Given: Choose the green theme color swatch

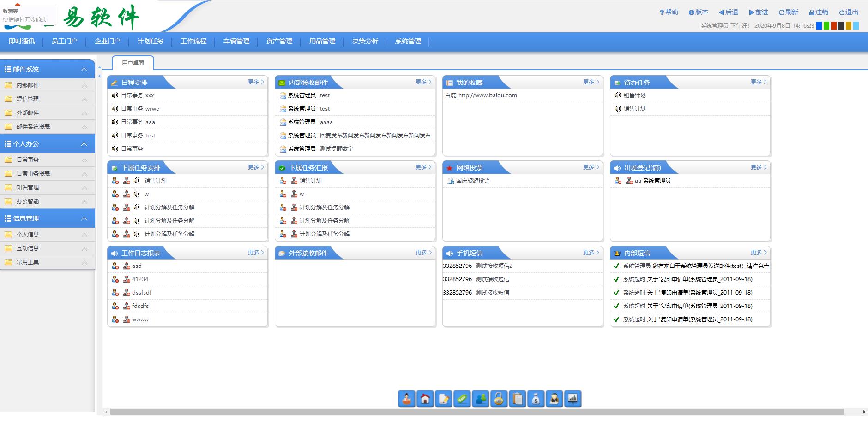Looking at the screenshot, I should click(826, 26).
